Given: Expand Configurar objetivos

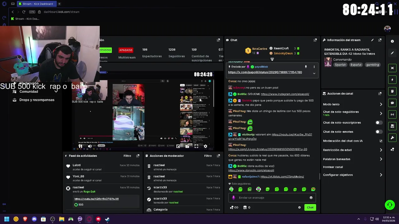Looking at the screenshot, I should point(353,175).
